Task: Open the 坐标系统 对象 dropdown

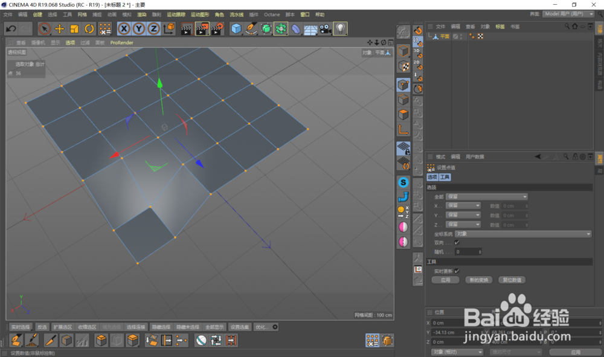Action: point(523,234)
